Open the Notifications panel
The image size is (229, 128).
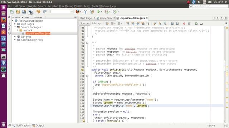point(21,126)
